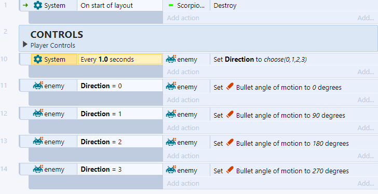The height and width of the screenshot is (194, 378).
Task: Click the Bullet behavior icon in the 270 degrees action
Action: 230,170
